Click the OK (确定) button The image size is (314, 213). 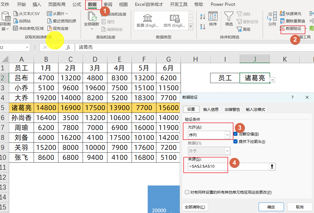point(271,207)
